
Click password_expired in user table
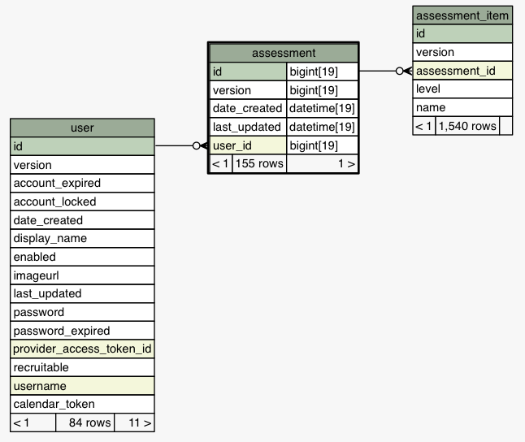pyautogui.click(x=82, y=331)
